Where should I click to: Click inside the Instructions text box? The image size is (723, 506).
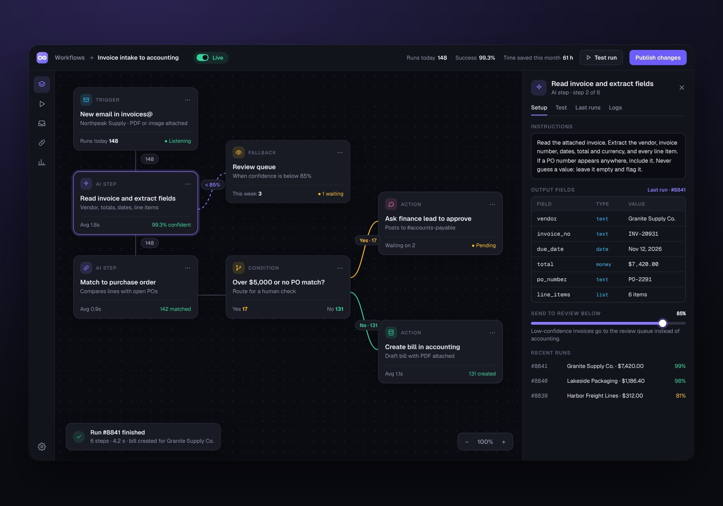608,156
